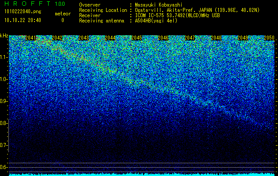Click the 1.0 frequency axis label
Image resolution: width=278 pixels, height=176 pixels.
4,79
